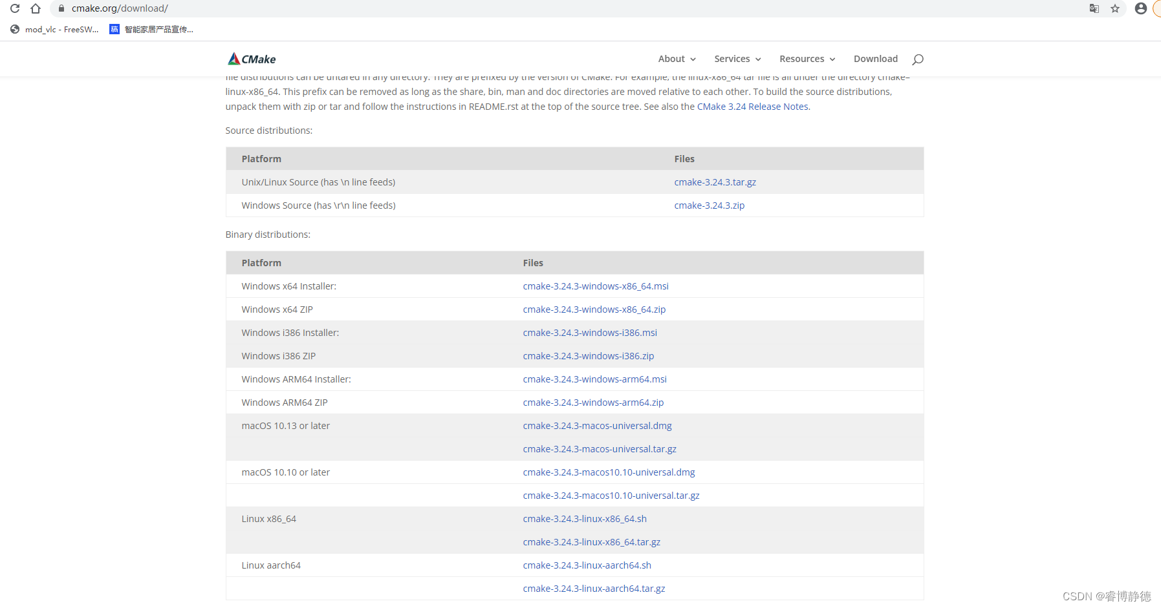Click the 'Windows ARM64 Installer:' cell
This screenshot has height=608, width=1161.
tap(296, 379)
